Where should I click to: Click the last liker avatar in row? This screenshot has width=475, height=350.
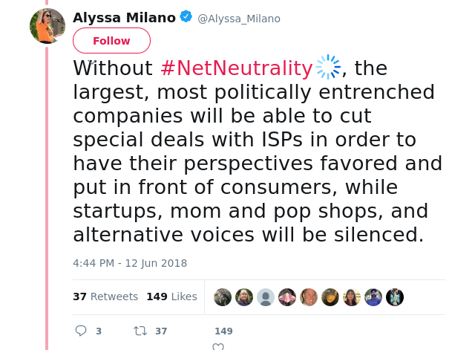pos(395,297)
